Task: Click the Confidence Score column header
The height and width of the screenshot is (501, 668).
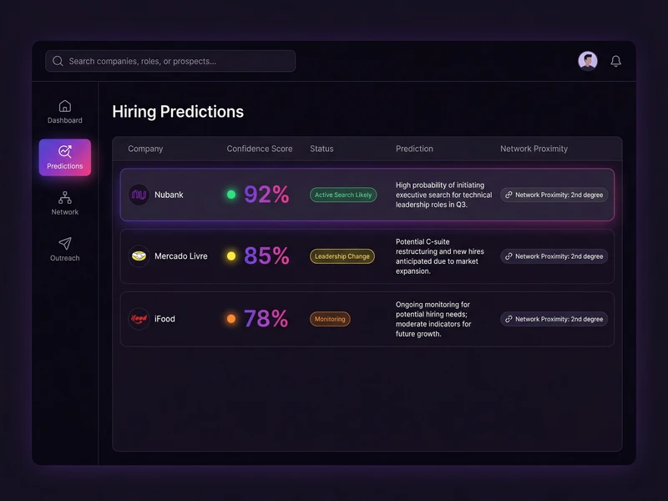Action: (x=260, y=149)
